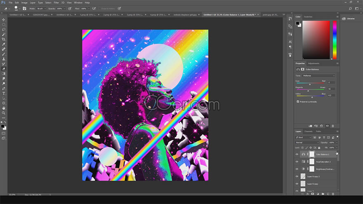The height and width of the screenshot is (204, 363).
Task: Switch to the Channels tab
Action: (x=309, y=131)
